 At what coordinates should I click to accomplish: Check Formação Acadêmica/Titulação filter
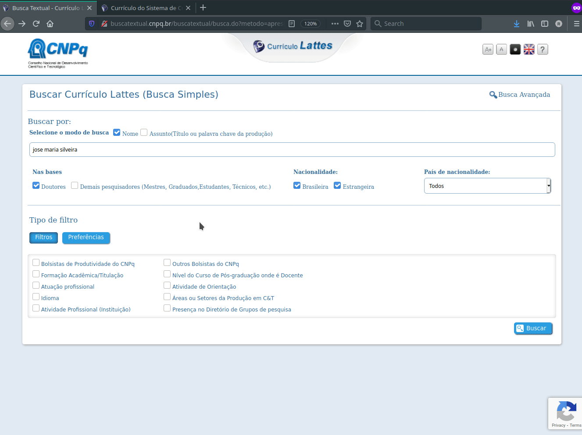pos(36,274)
